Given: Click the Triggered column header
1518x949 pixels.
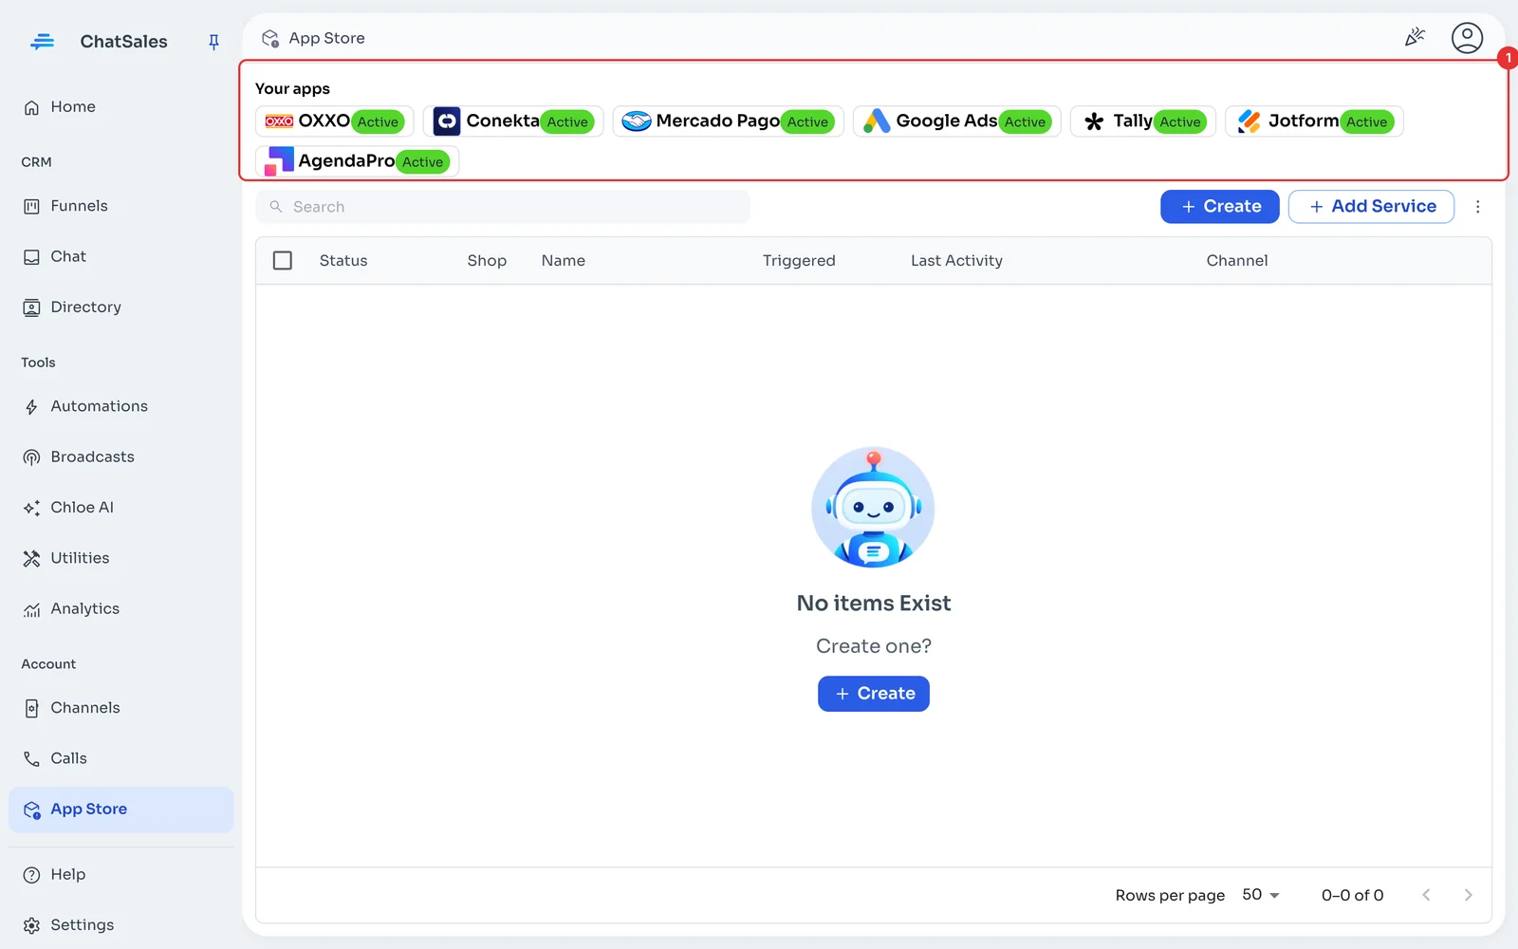Looking at the screenshot, I should pyautogui.click(x=799, y=261).
